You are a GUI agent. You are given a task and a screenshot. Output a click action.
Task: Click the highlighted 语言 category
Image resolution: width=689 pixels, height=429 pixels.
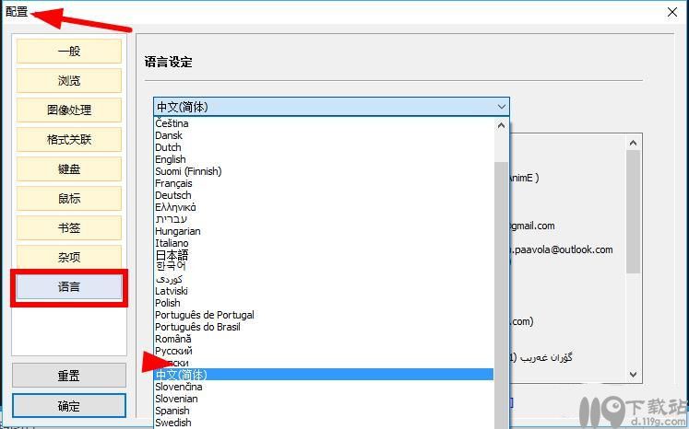(69, 287)
